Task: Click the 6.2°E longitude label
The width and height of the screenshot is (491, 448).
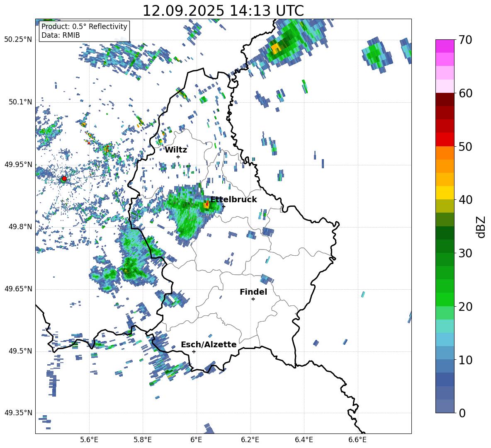Action: 250,440
